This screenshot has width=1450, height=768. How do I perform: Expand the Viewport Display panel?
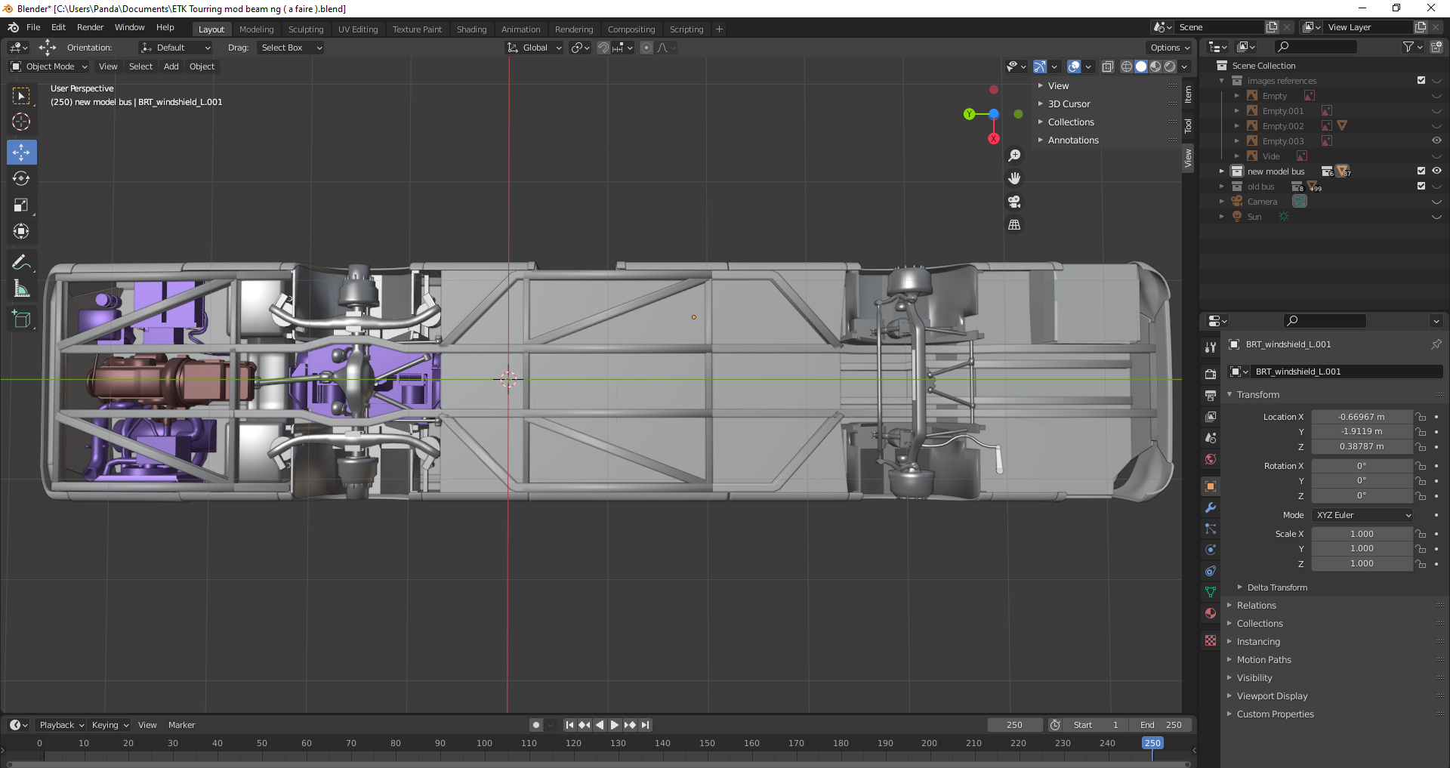pyautogui.click(x=1272, y=696)
